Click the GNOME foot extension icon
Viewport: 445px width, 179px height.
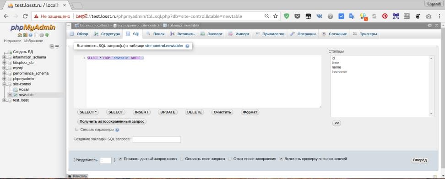(418, 16)
